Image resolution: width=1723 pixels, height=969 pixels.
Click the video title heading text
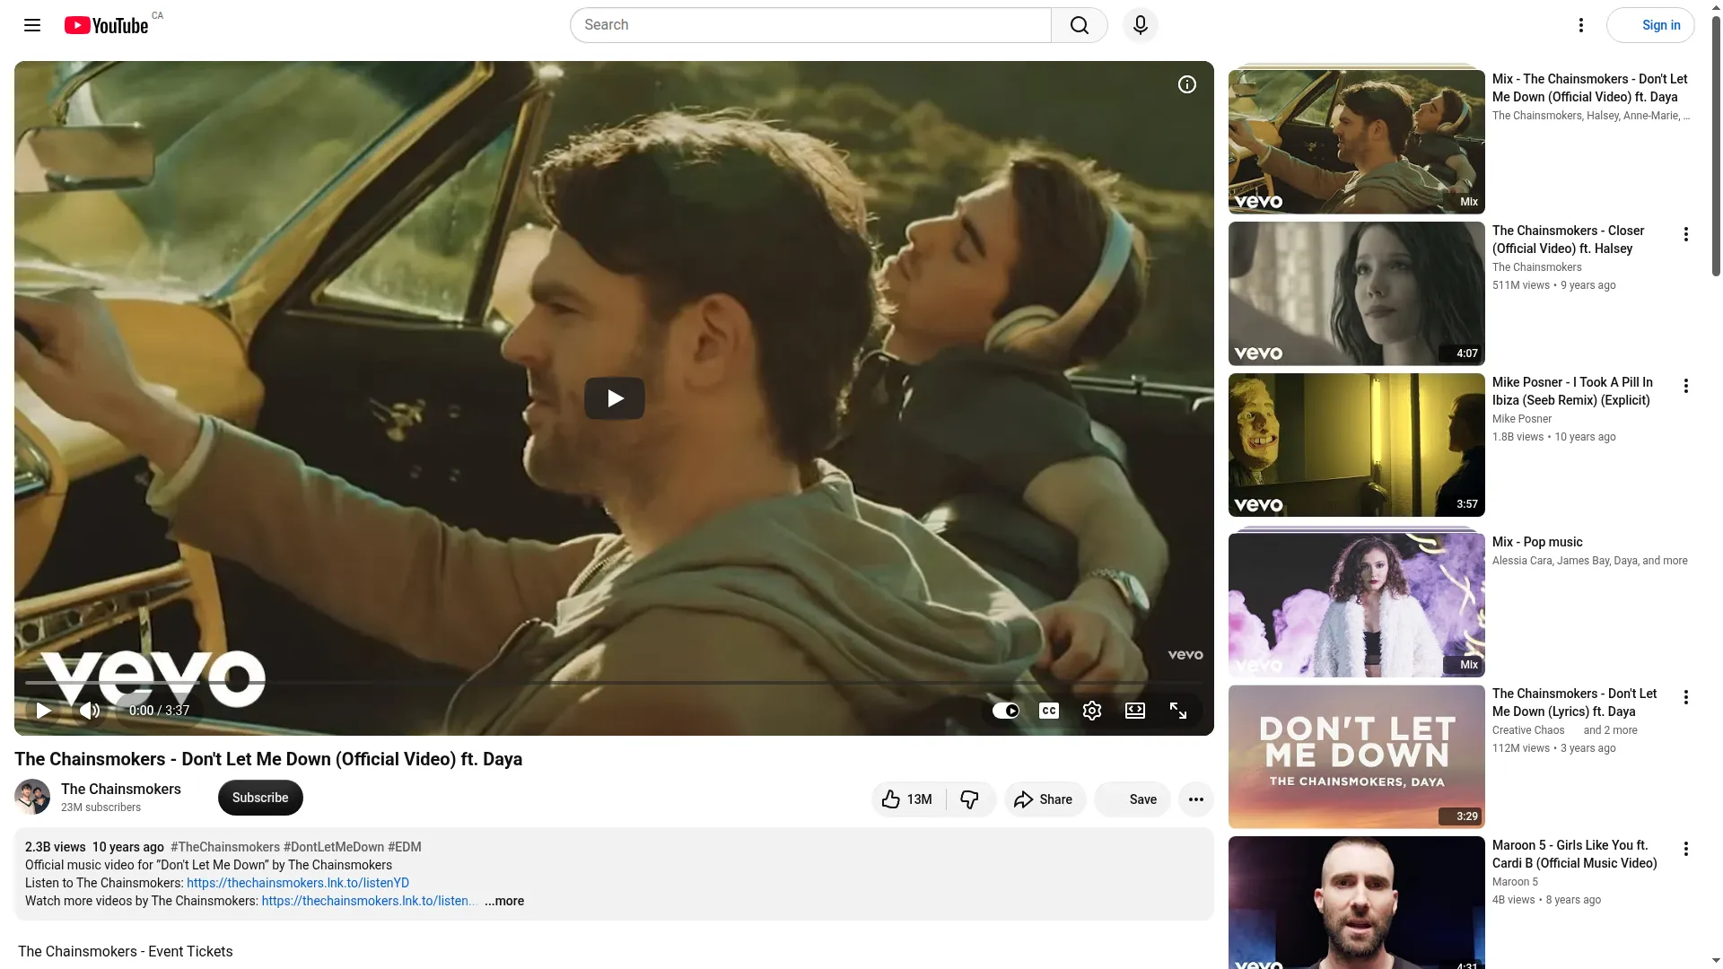[x=268, y=759]
